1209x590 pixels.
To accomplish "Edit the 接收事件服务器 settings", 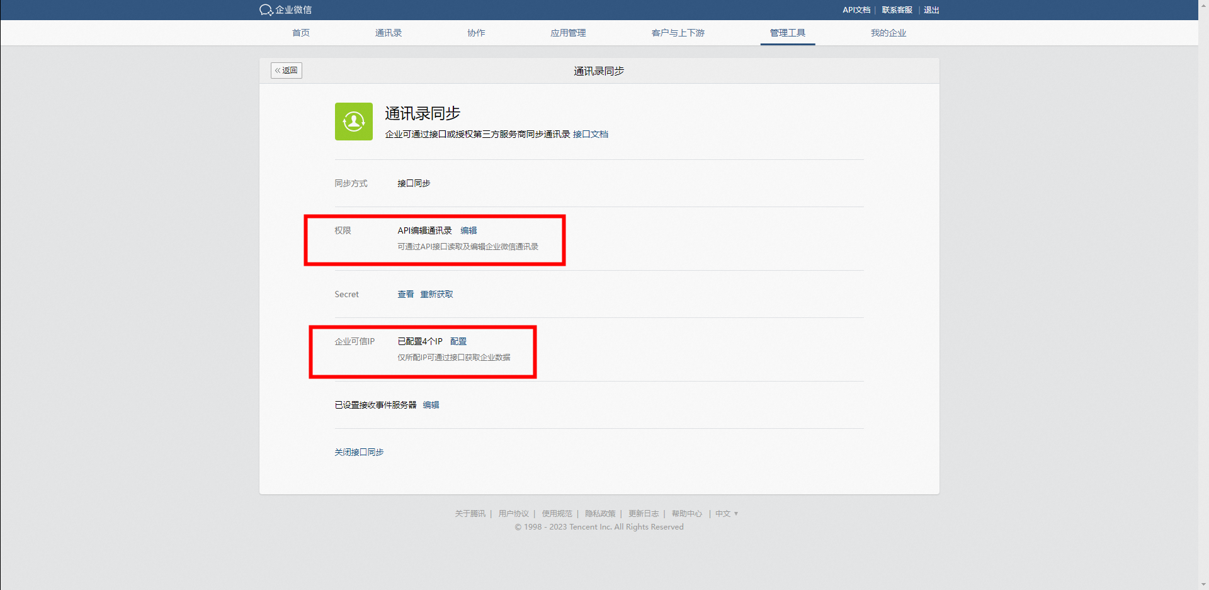I will pyautogui.click(x=431, y=405).
